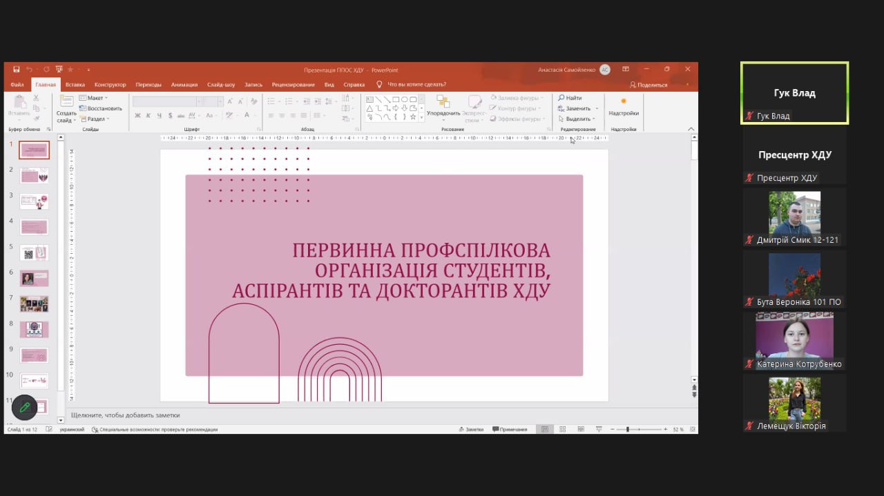Switch to the Transitions (Переходы) tab
Viewport: 884px width, 496px height.
[148, 85]
